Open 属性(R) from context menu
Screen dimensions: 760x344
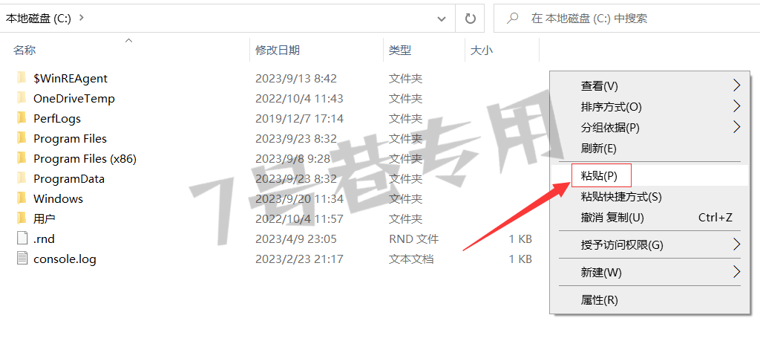point(649,300)
